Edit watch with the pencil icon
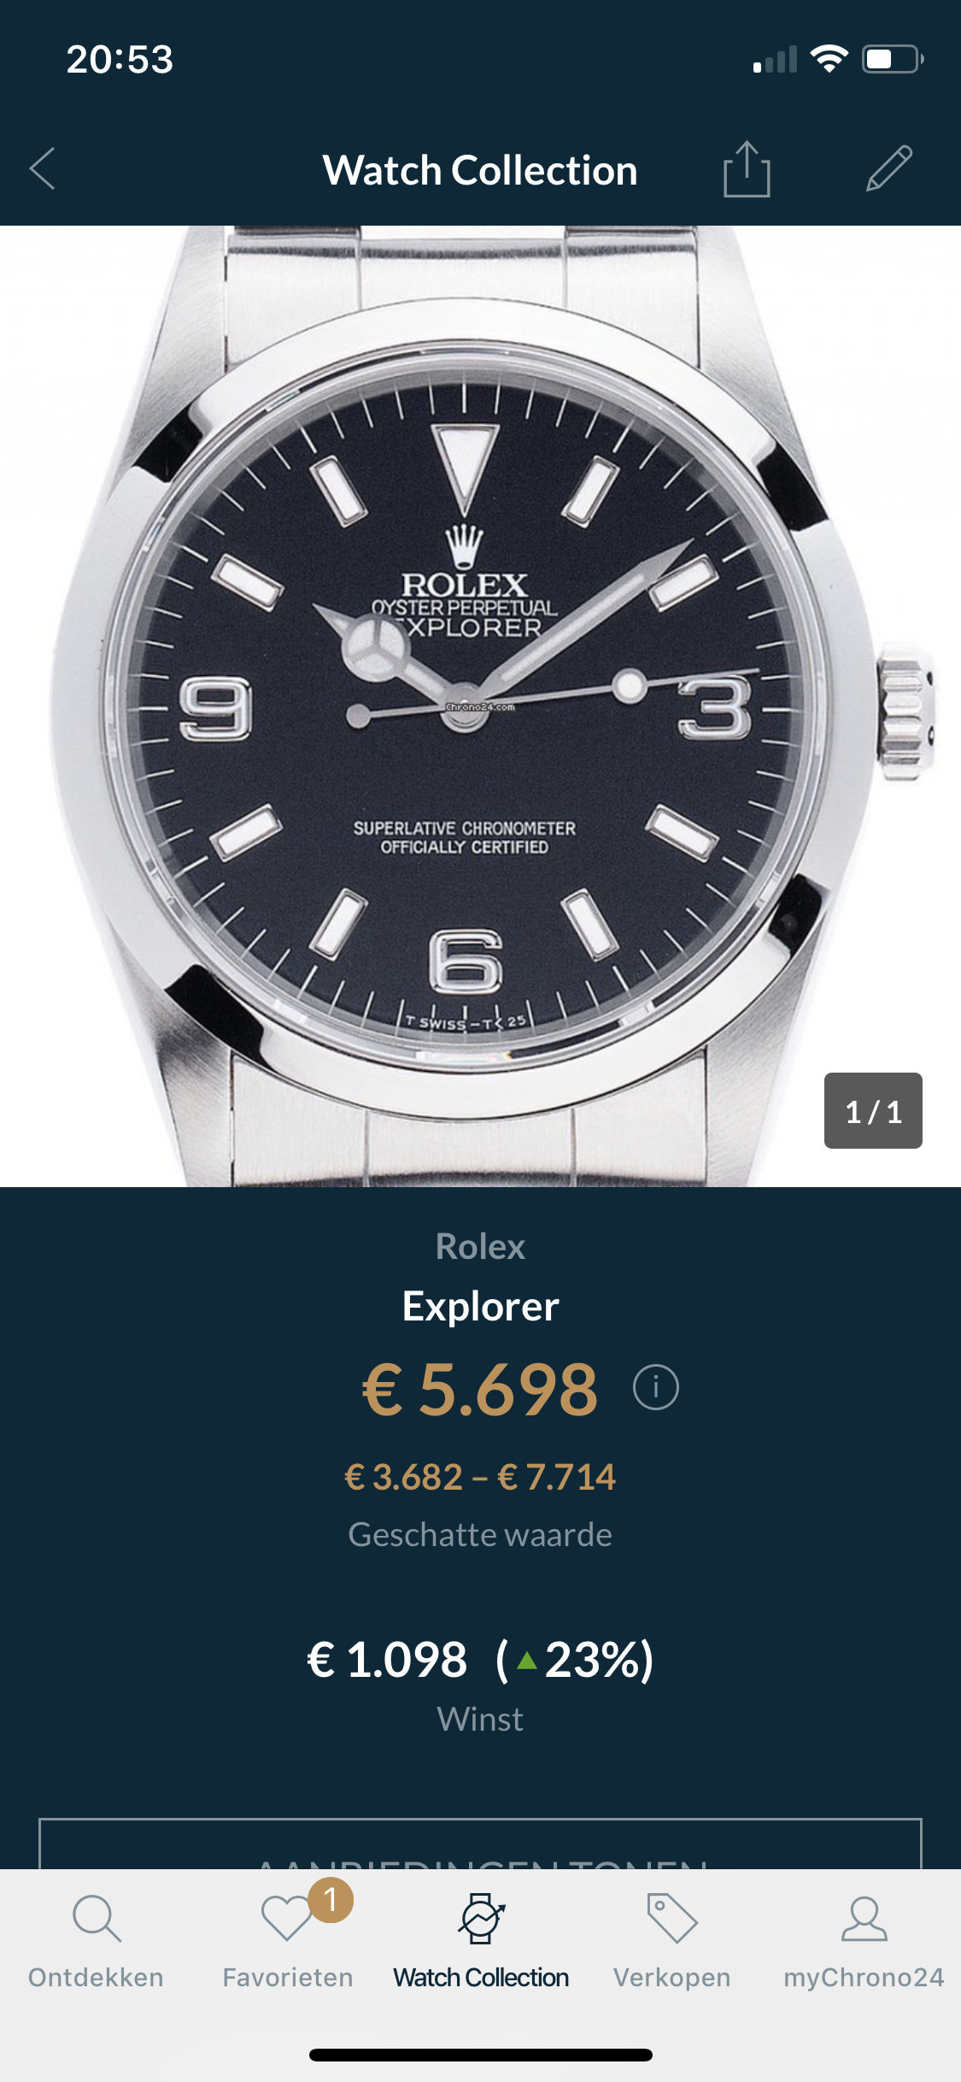Viewport: 961px width, 2082px height. tap(889, 168)
